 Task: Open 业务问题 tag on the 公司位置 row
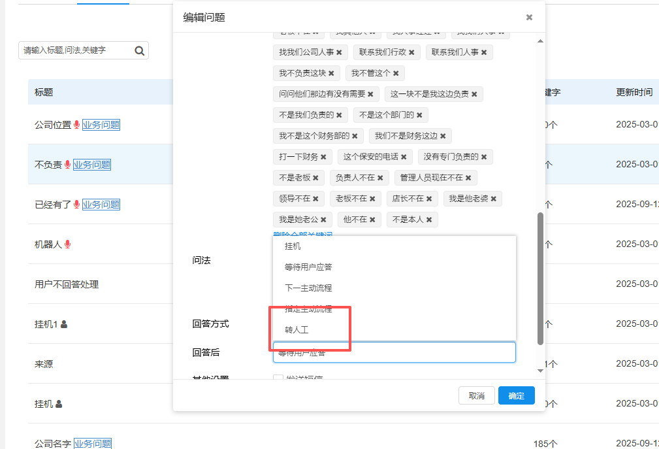point(101,125)
